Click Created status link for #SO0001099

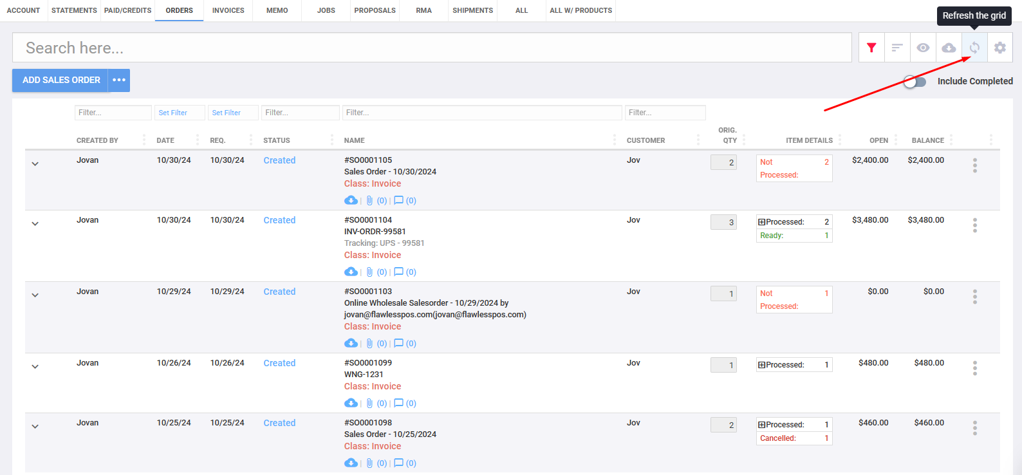(279, 363)
